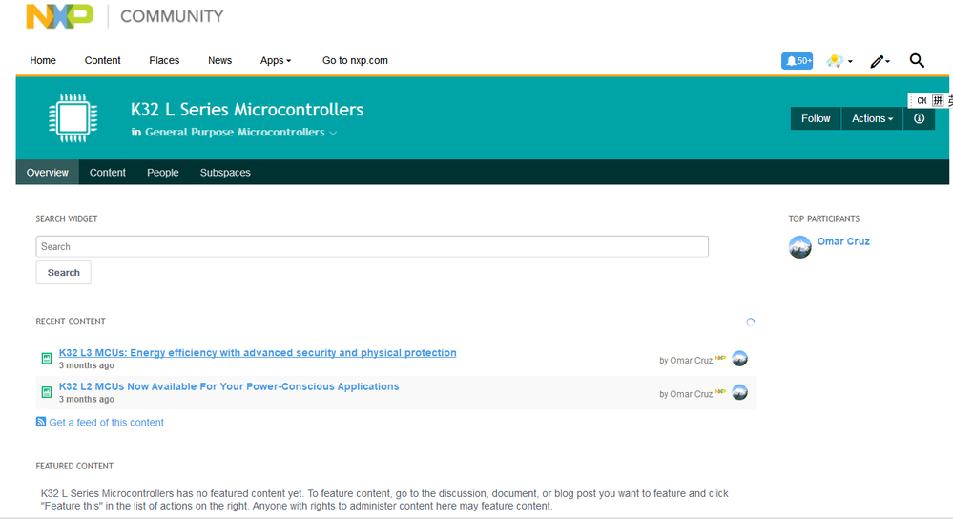
Task: Click the RSS feed icon
Action: [x=41, y=422]
